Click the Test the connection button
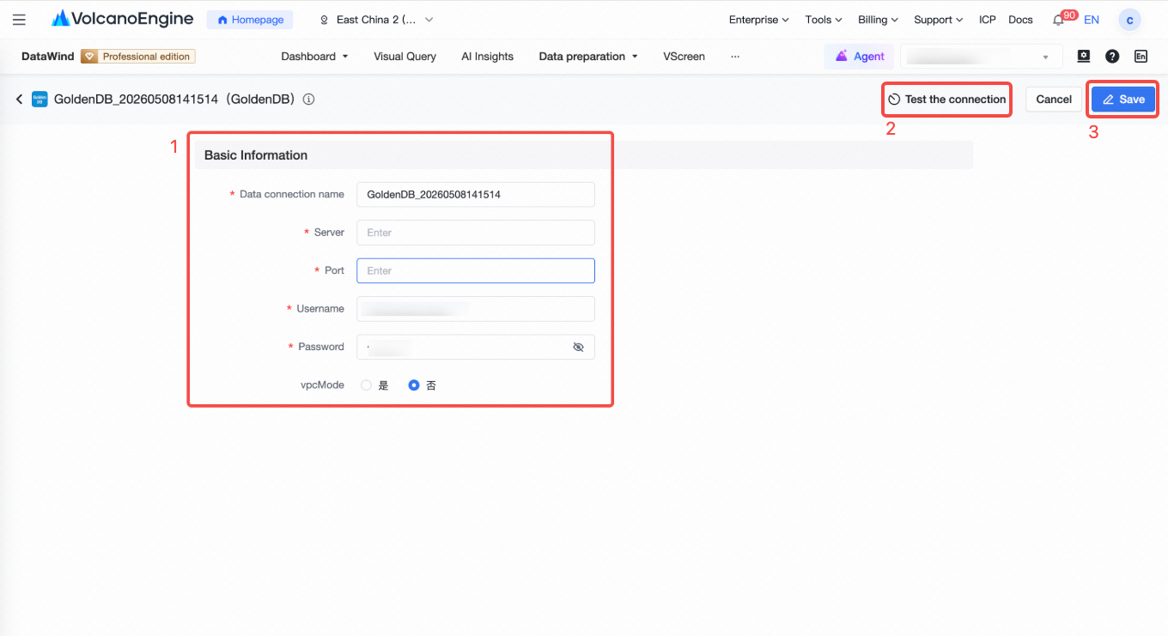 [946, 100]
